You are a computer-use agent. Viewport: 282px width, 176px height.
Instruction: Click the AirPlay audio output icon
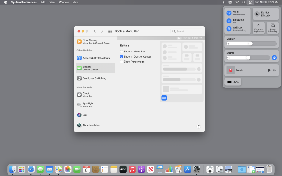[x=274, y=58]
